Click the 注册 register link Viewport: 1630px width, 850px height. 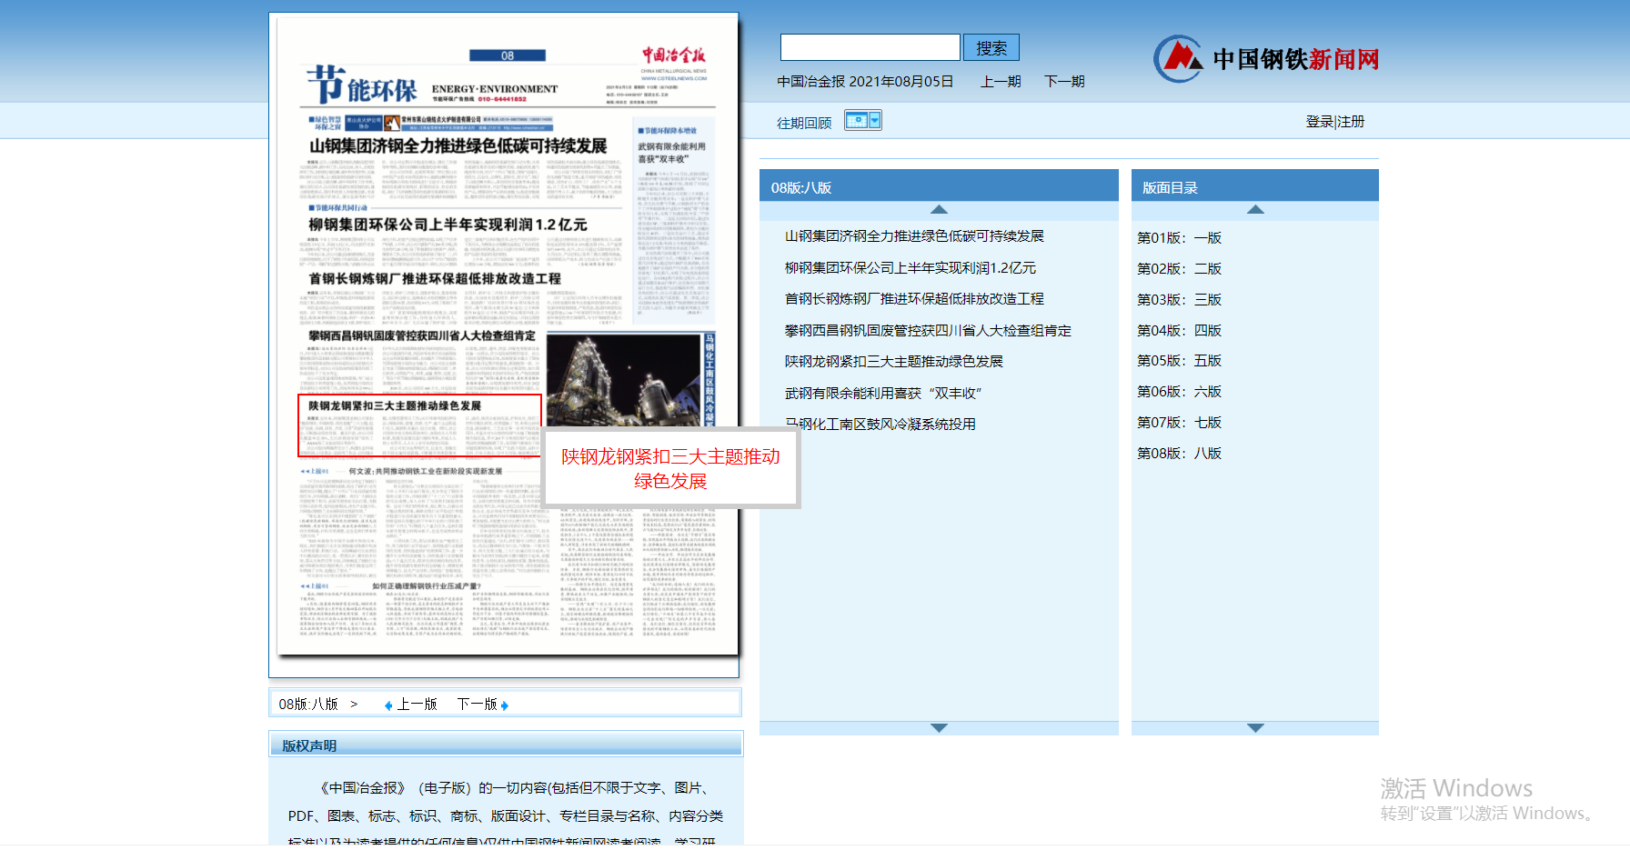coord(1351,122)
